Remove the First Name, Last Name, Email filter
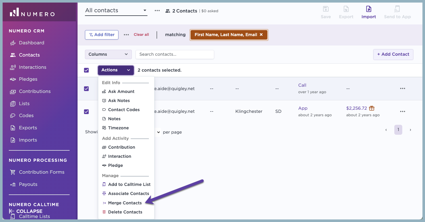This screenshot has height=222, width=425. point(261,35)
